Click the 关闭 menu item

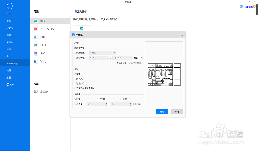[x=8, y=70]
